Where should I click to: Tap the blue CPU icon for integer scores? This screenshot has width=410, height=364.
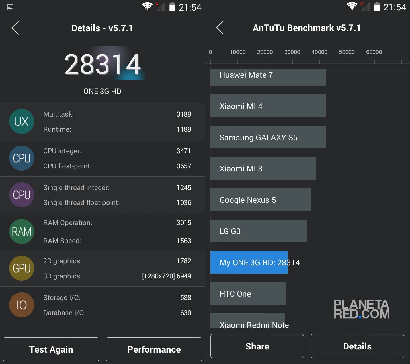click(22, 158)
